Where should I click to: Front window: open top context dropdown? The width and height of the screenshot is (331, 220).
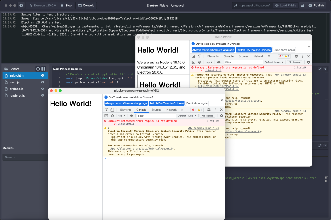[122, 116]
